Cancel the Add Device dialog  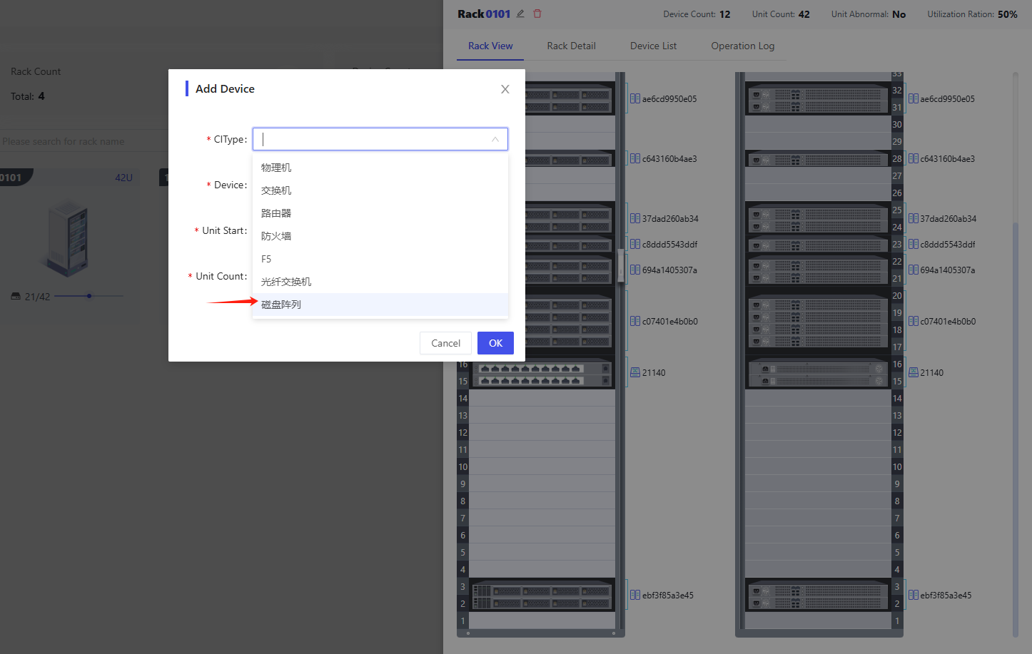pos(445,343)
